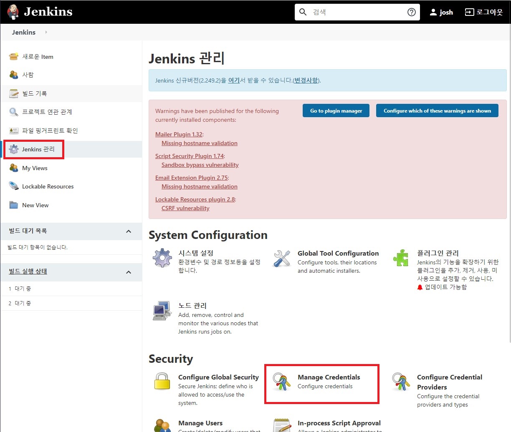Open Sandbox bypass vulnerability link

click(200, 165)
